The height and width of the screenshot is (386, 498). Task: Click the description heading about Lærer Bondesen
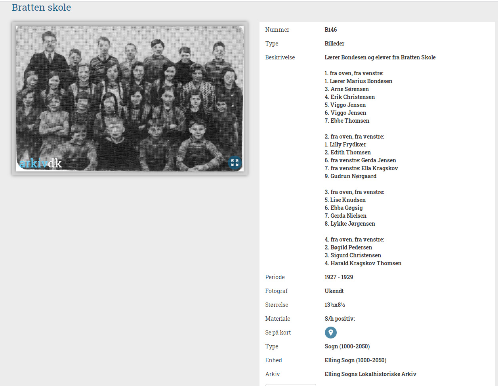click(380, 57)
